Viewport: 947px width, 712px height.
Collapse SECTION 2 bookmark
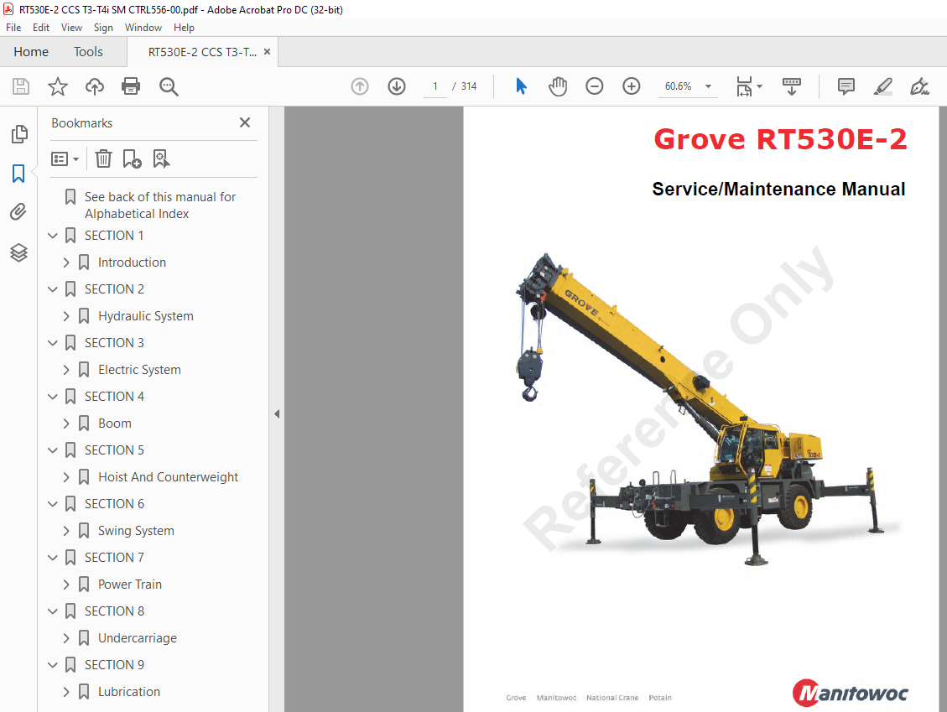[x=53, y=289]
